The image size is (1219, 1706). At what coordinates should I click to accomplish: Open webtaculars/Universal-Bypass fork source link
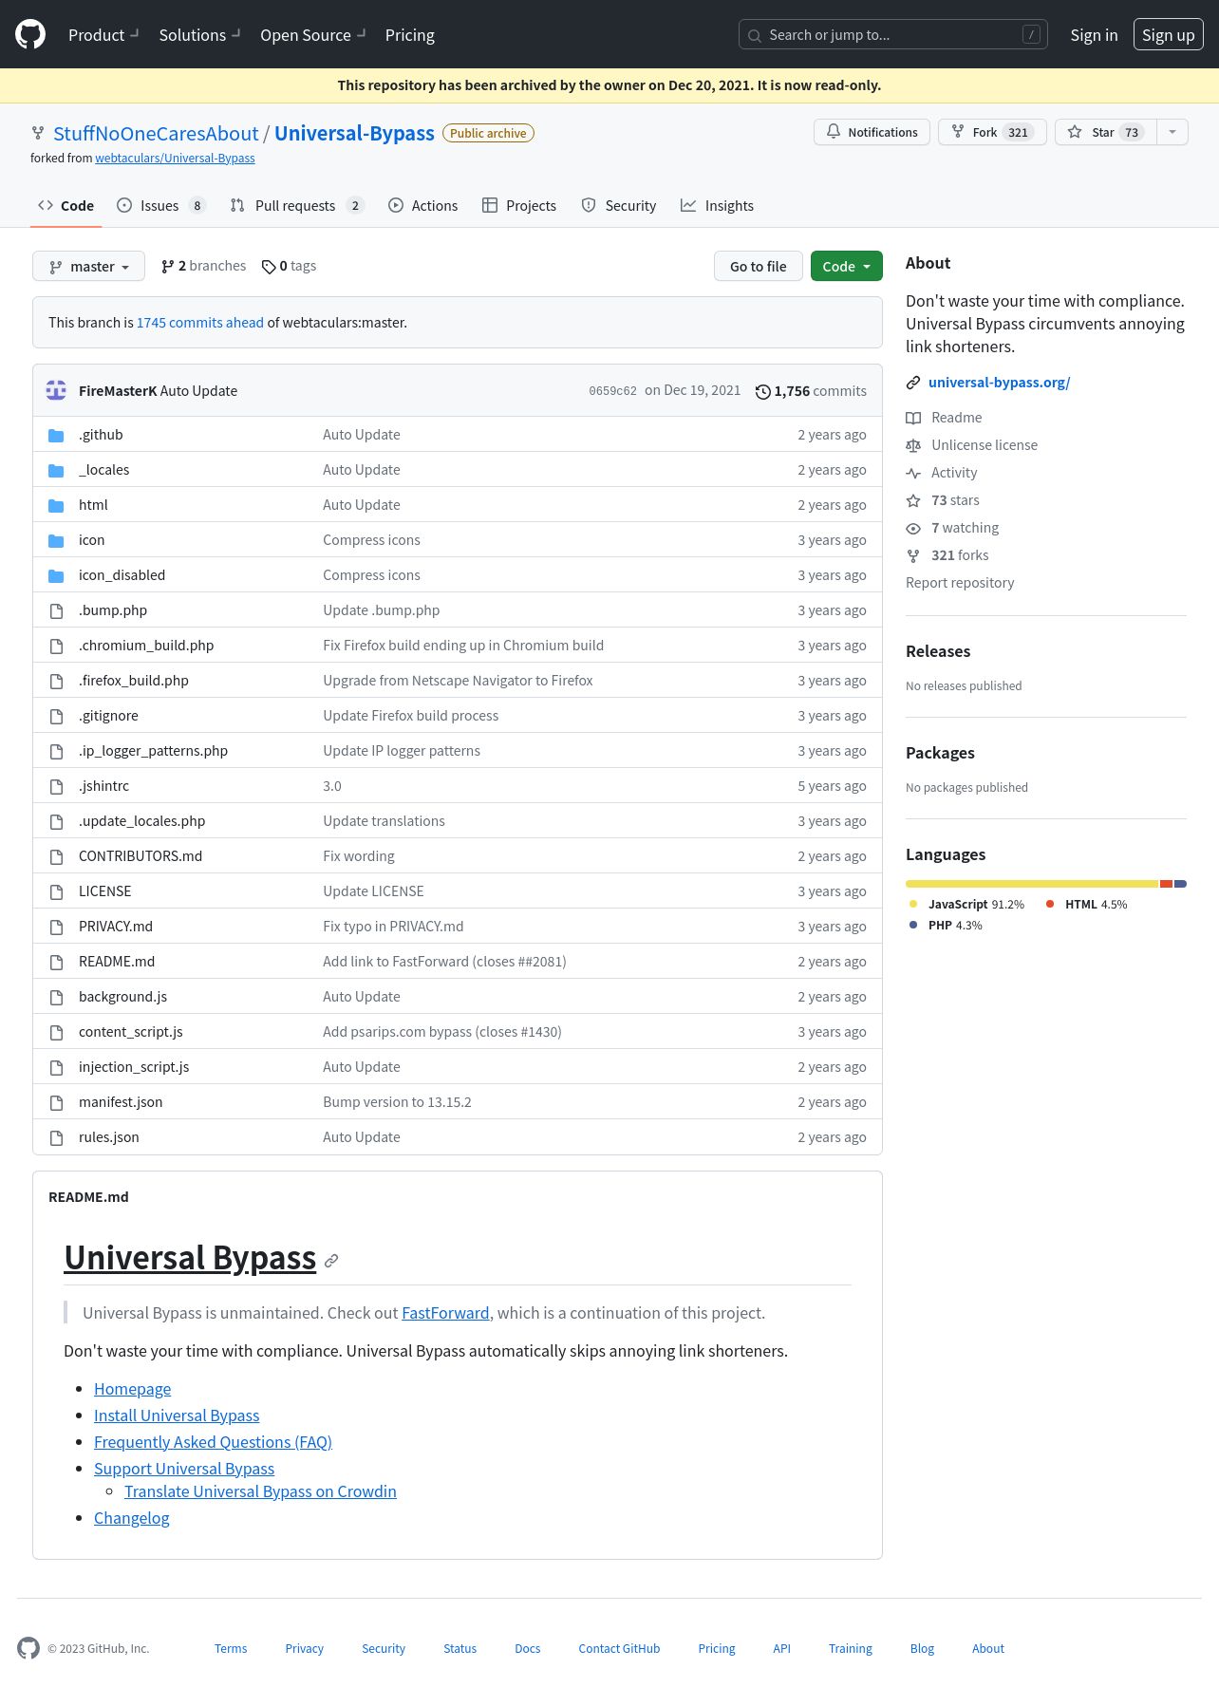point(175,159)
